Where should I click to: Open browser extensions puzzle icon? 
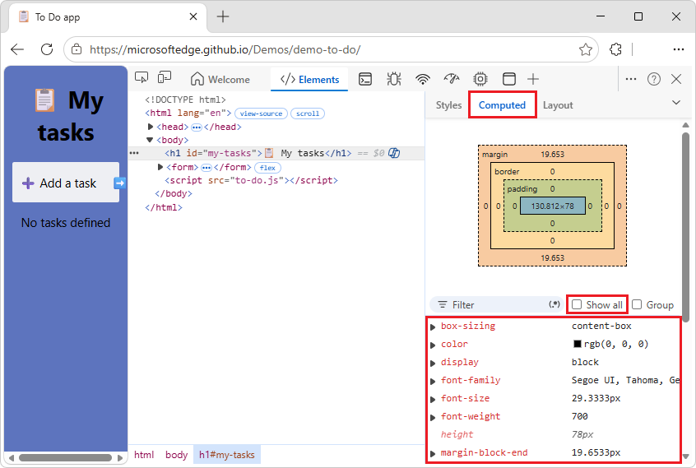(x=615, y=49)
